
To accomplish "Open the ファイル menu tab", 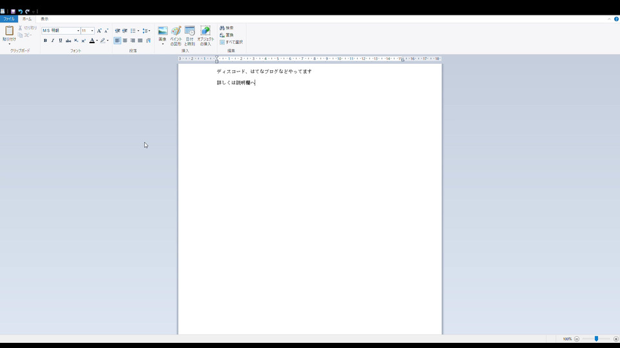I will tap(8, 19).
